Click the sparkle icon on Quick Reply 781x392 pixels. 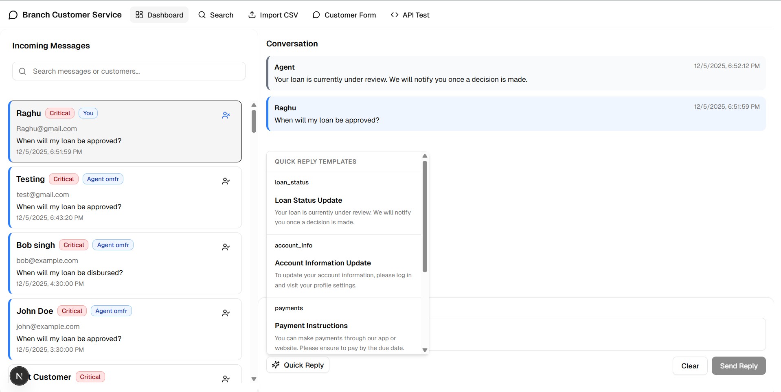coord(276,365)
